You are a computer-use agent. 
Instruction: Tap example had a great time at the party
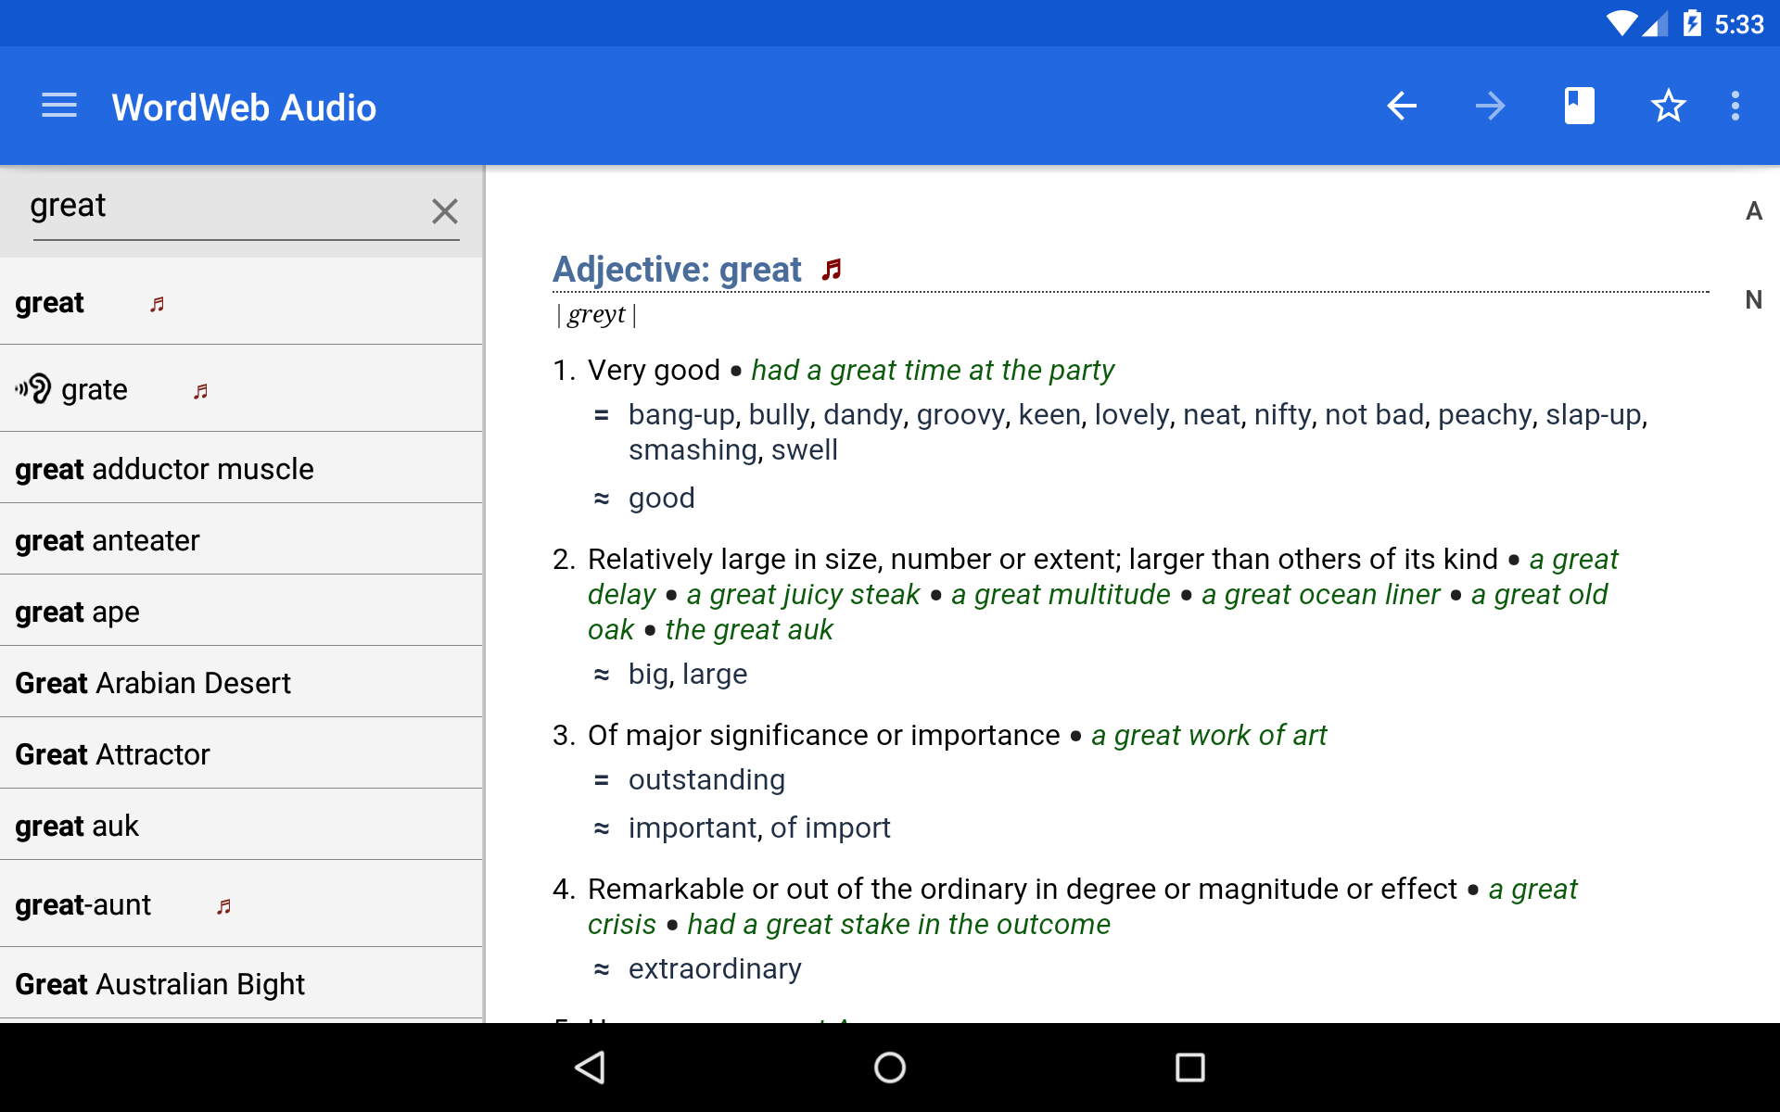933,371
